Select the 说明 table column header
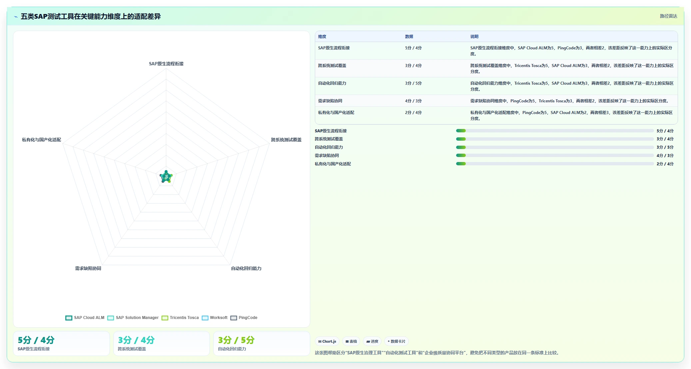 click(474, 37)
